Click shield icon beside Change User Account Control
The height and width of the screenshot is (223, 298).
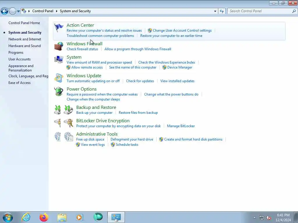tap(150, 30)
